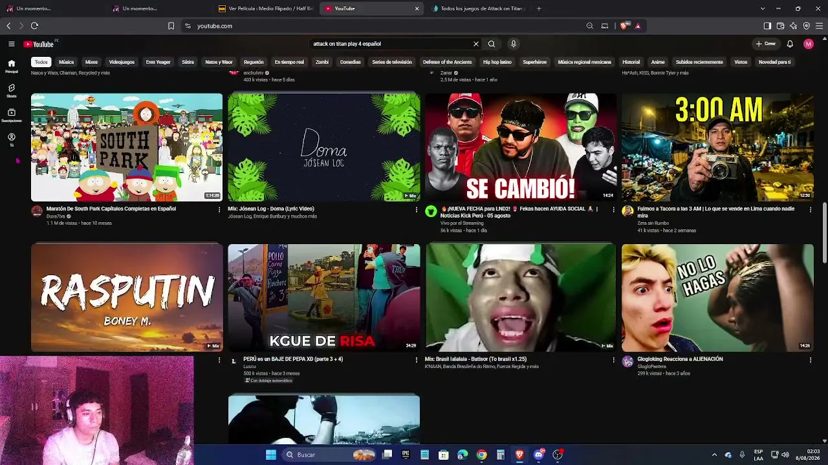Image resolution: width=828 pixels, height=465 pixels.
Task: Switch to the Ver Película browser tab
Action: pyautogui.click(x=265, y=8)
